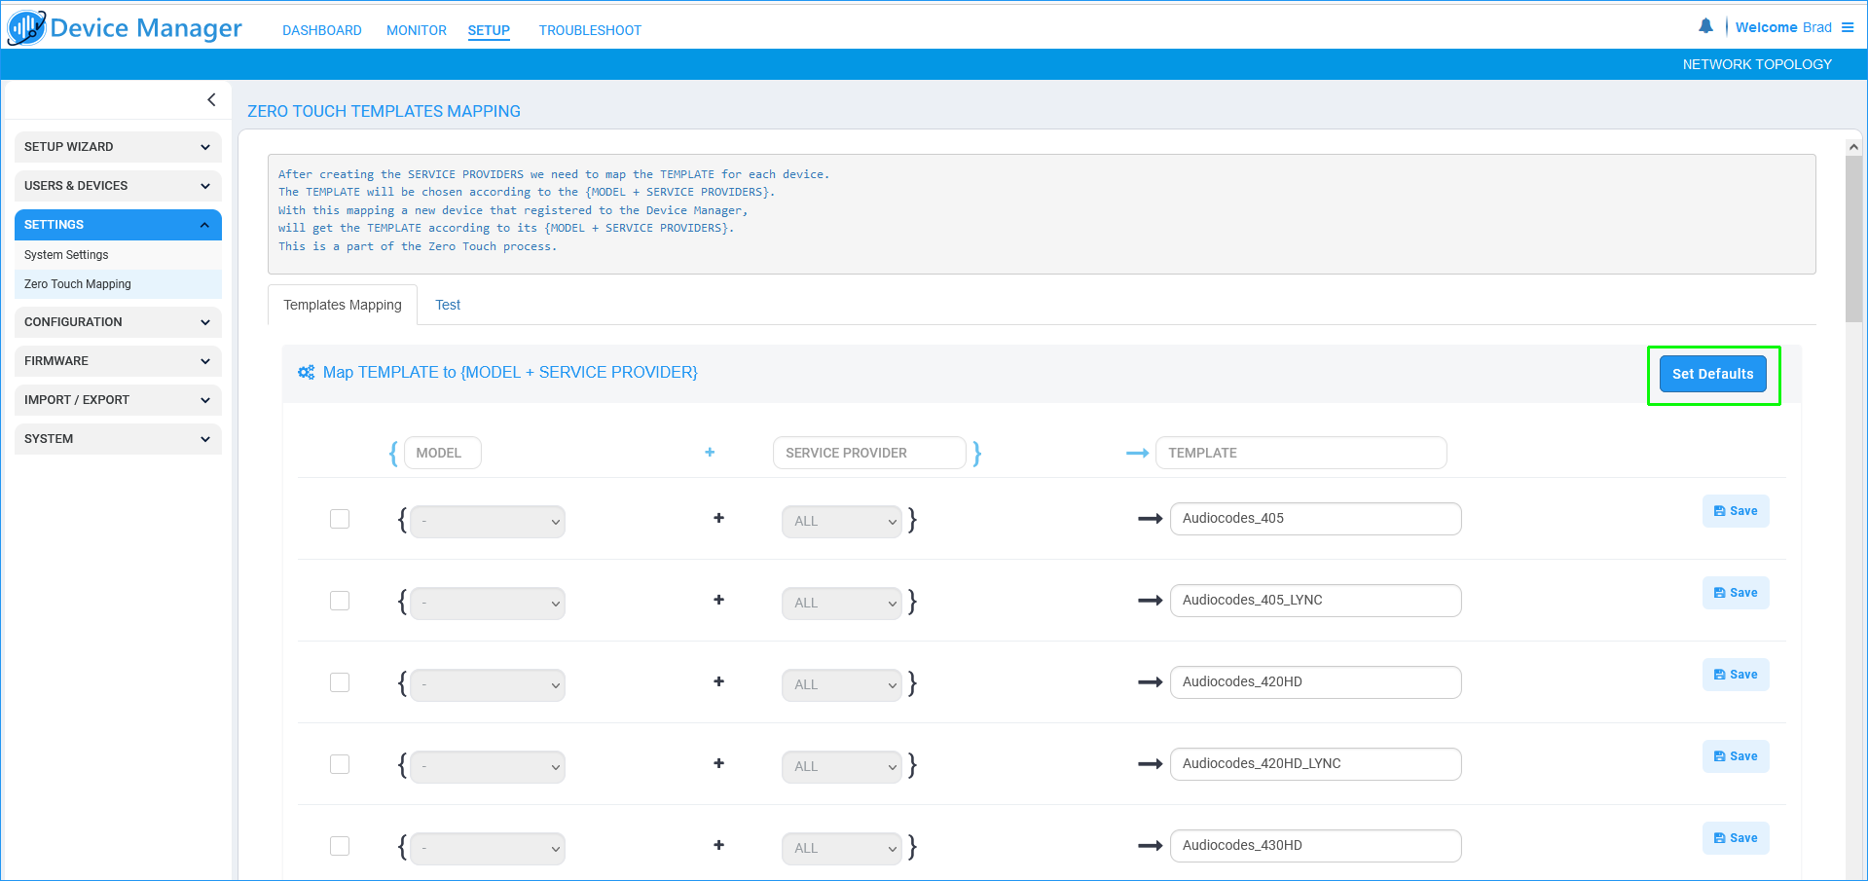Image resolution: width=1868 pixels, height=881 pixels.
Task: Expand the IMPORT / EXPORT section
Action: pos(118,400)
